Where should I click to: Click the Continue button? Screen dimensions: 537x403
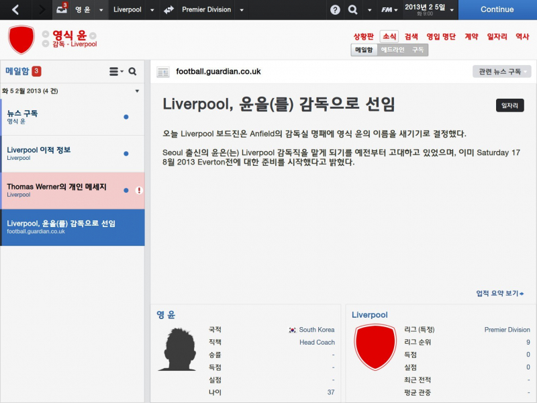497,9
